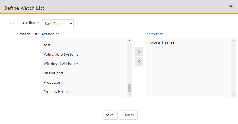The height and width of the screenshot is (124, 238).
Task: Select the Ungrouped watch list
Action: tap(53, 73)
